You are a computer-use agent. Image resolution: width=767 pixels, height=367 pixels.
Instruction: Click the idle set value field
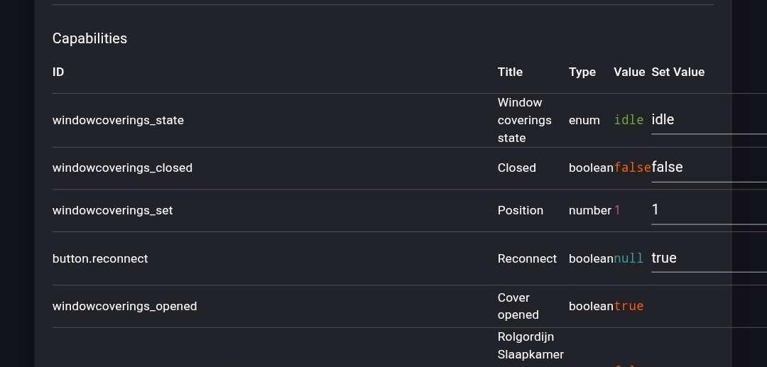(709, 120)
